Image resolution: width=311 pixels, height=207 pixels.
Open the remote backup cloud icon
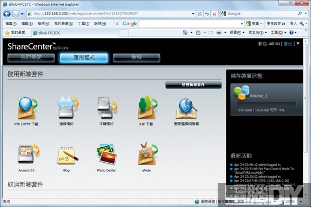(67, 108)
